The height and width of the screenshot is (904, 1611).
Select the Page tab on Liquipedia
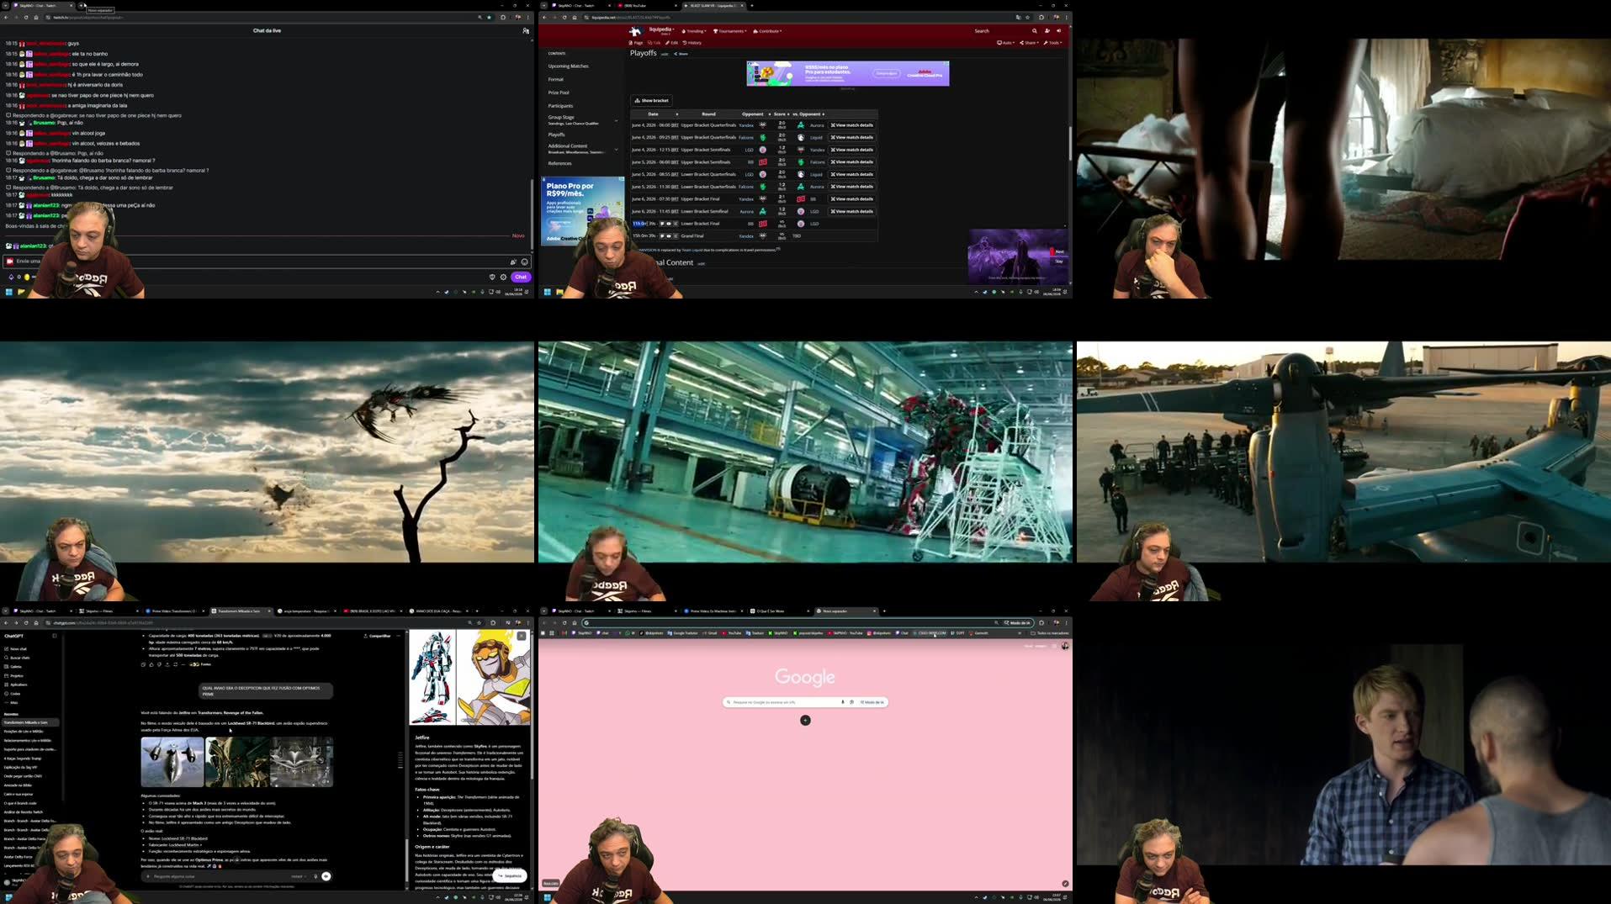click(636, 43)
